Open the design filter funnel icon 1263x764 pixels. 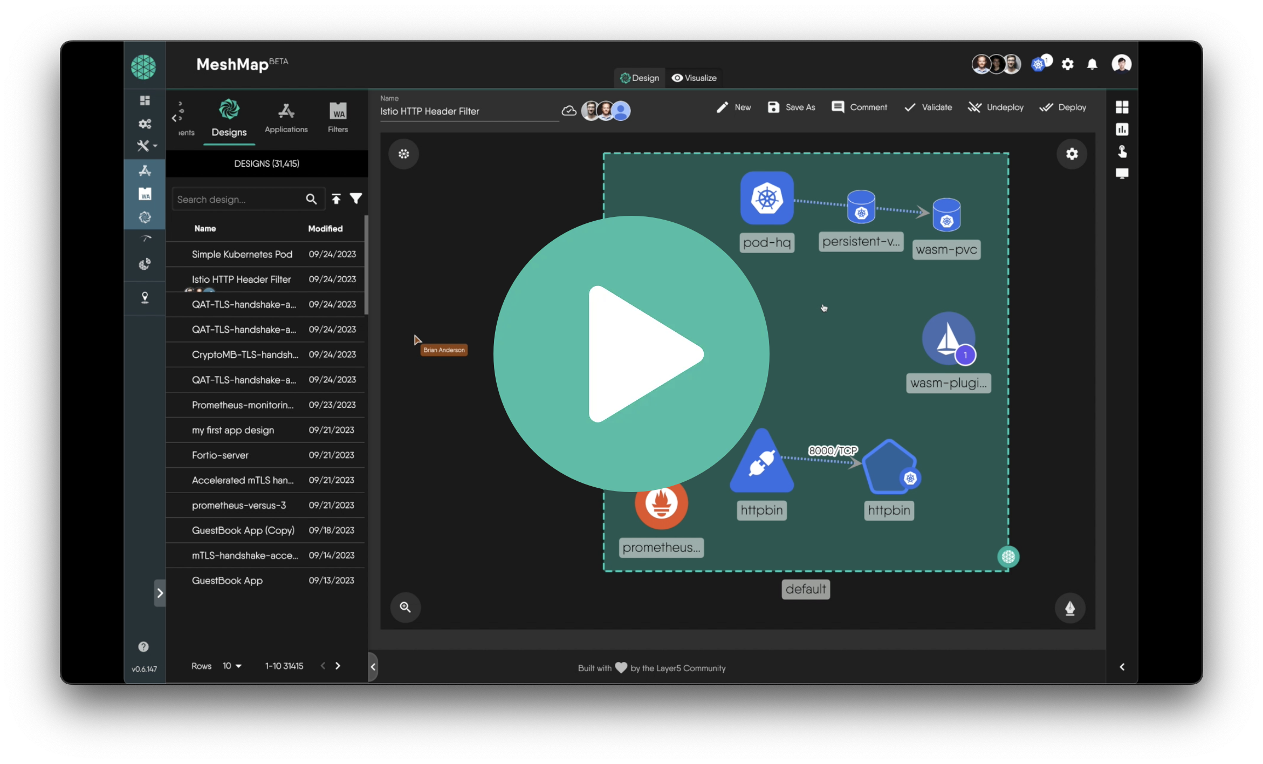pyautogui.click(x=356, y=199)
